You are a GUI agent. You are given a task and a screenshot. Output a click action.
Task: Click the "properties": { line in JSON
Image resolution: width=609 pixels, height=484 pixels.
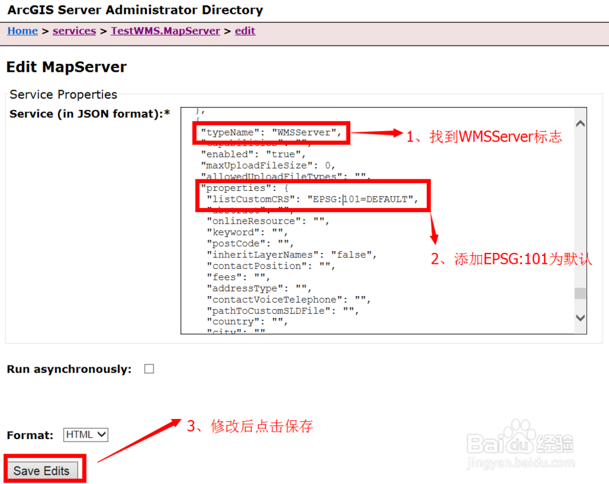[x=245, y=188]
